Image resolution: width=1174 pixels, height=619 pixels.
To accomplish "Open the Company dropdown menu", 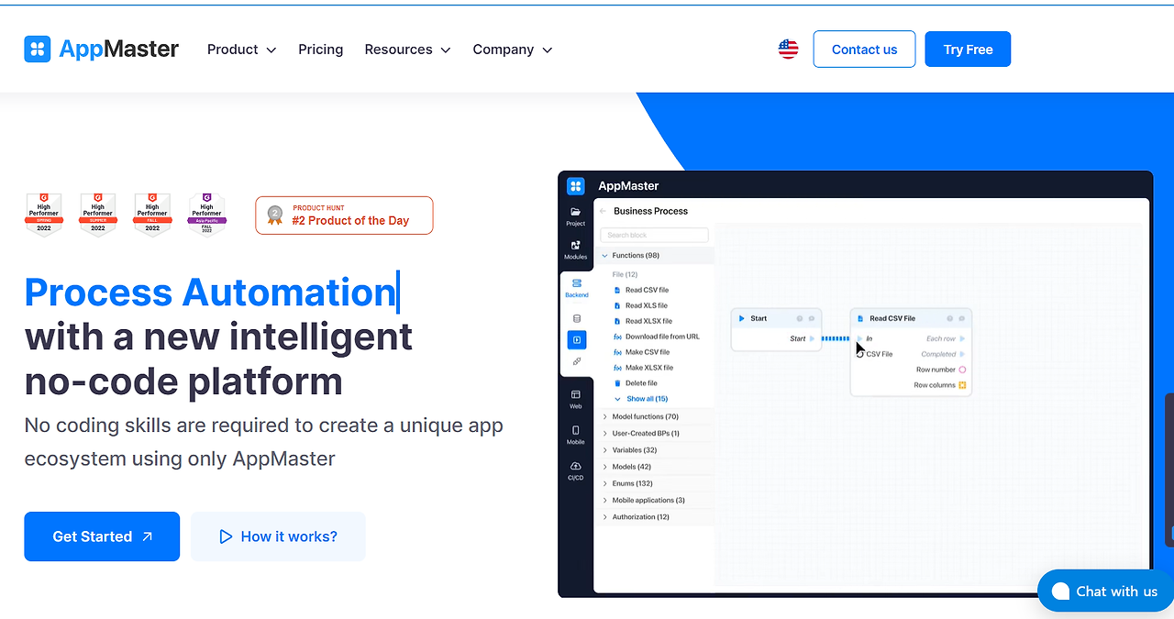I will (x=513, y=50).
